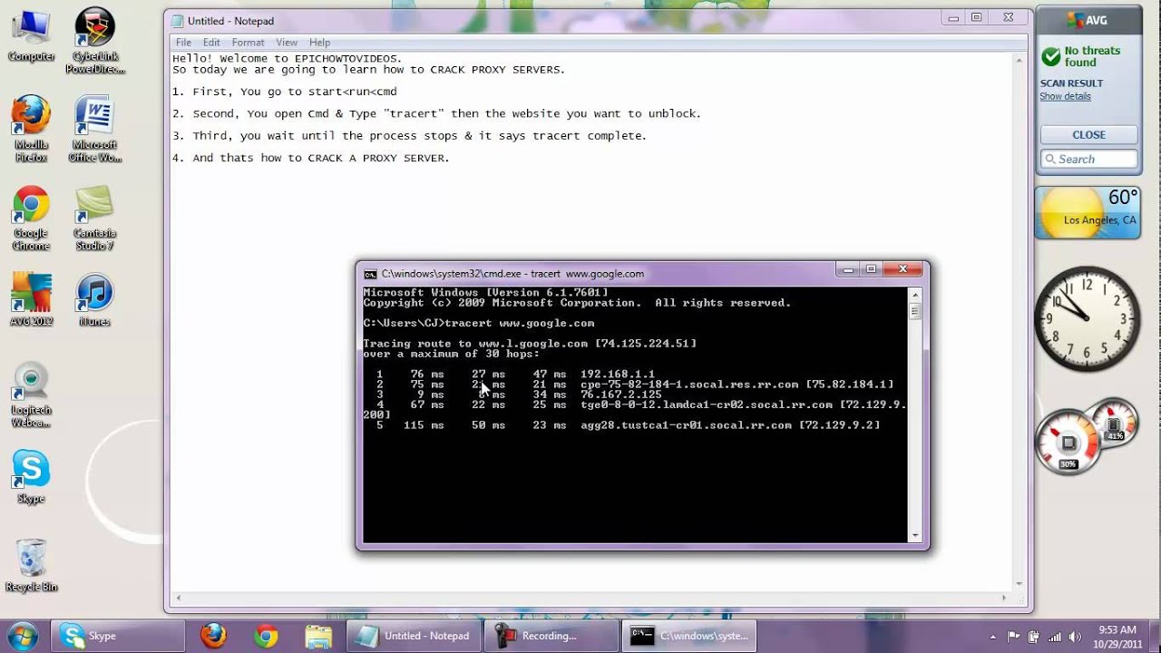Viewport: 1161px width, 653px height.
Task: Click the cmd window scrollbar thumb
Action: click(914, 311)
